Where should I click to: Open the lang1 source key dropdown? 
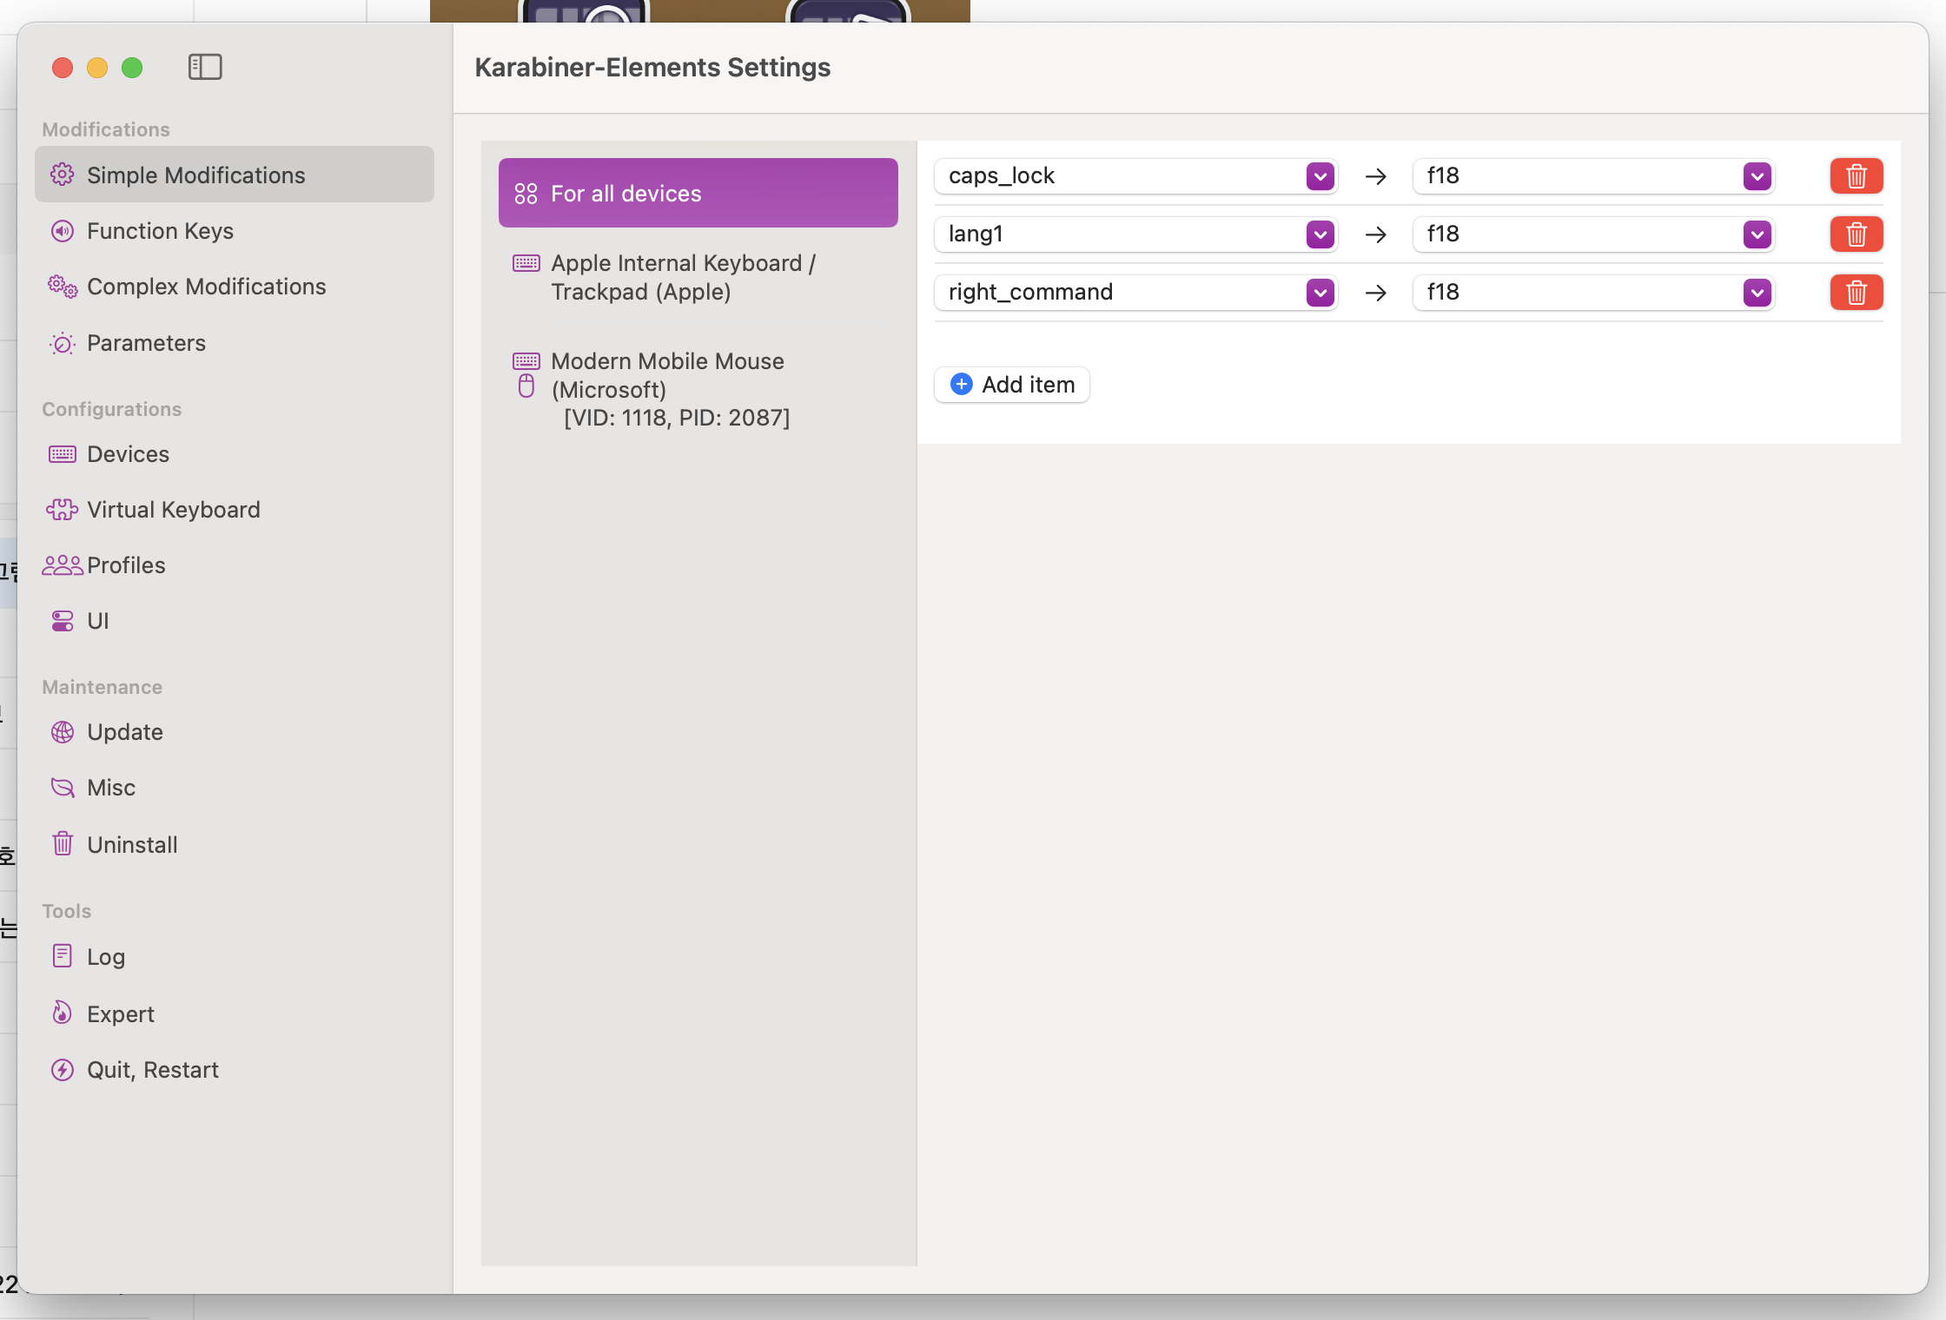(1320, 234)
